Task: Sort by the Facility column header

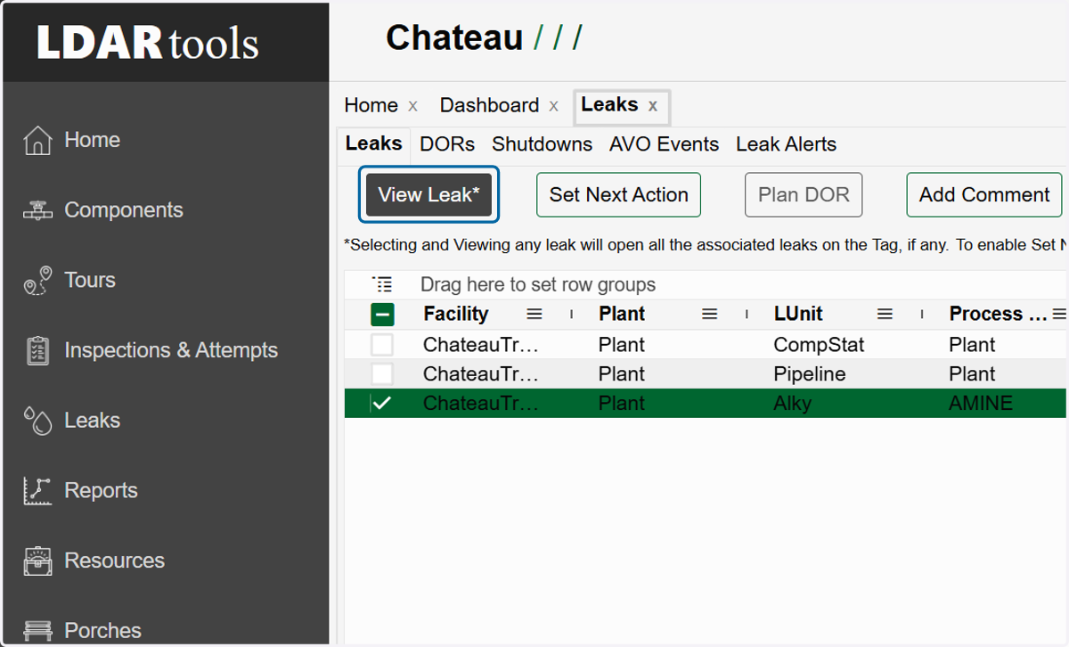Action: [x=455, y=314]
